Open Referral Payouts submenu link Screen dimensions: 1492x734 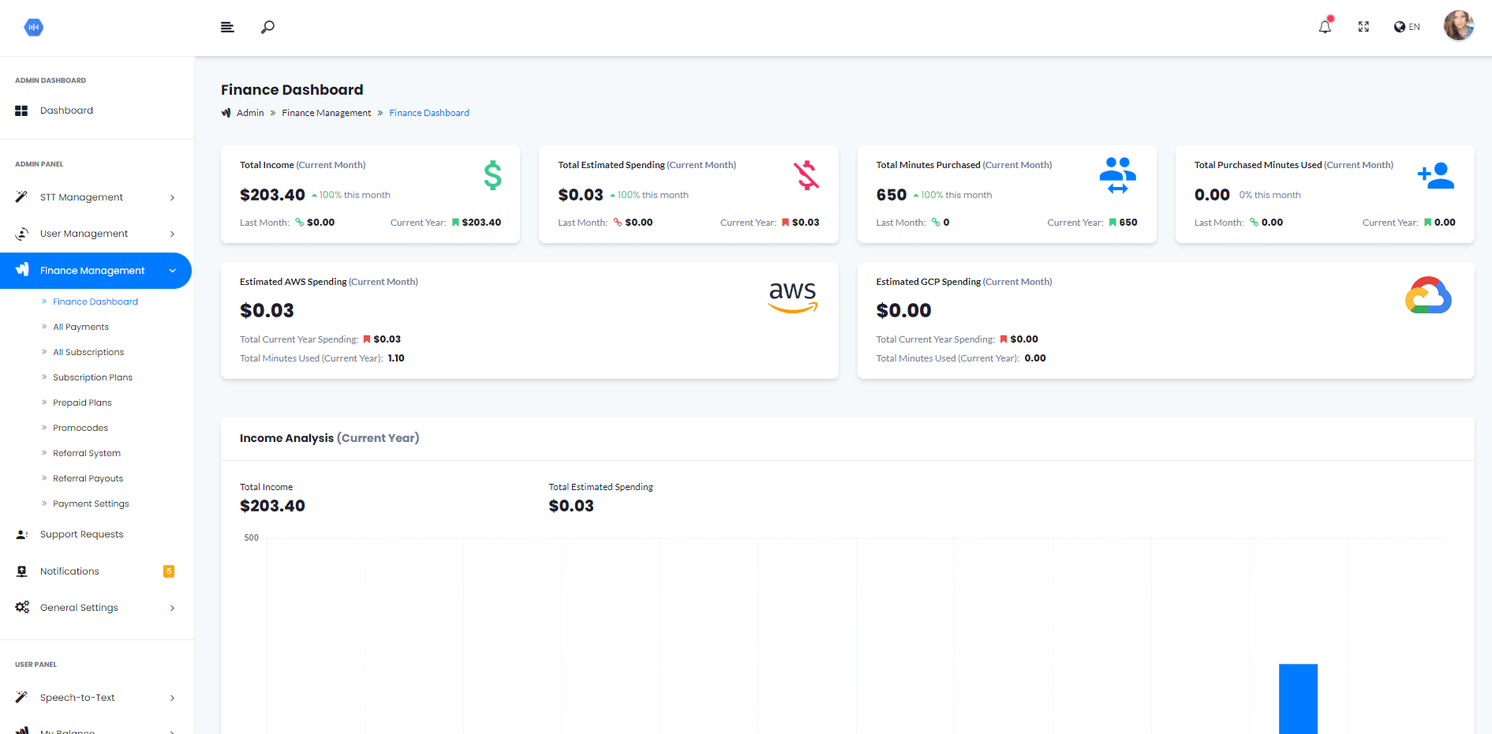[x=88, y=478]
